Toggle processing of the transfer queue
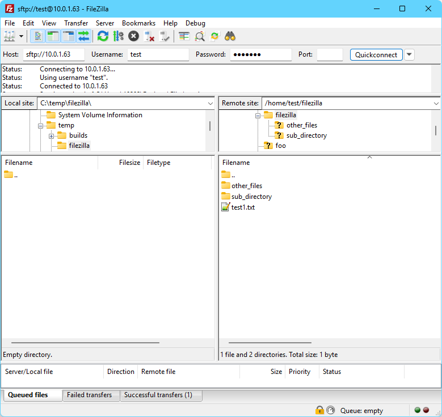The height and width of the screenshot is (417, 442). tap(118, 36)
